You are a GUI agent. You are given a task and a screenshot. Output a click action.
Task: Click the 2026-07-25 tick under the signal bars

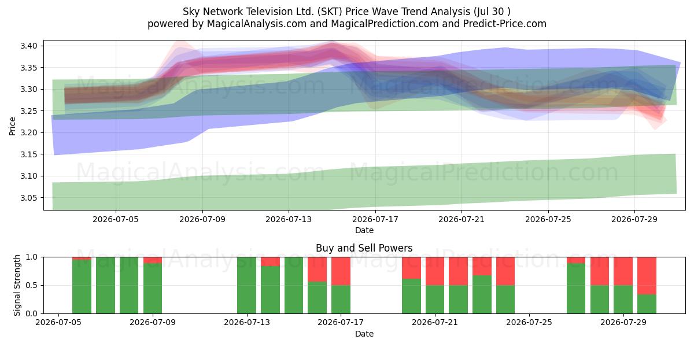tap(529, 323)
